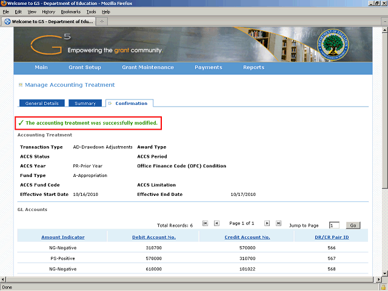Go to first page of GL accounts
Image resolution: width=388 pixels, height=291 pixels.
click(205, 224)
